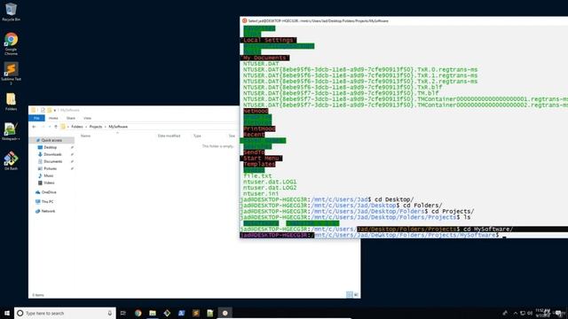Image resolution: width=568 pixels, height=319 pixels.
Task: Click the 'file.txt' entry in the terminal
Action: point(257,176)
